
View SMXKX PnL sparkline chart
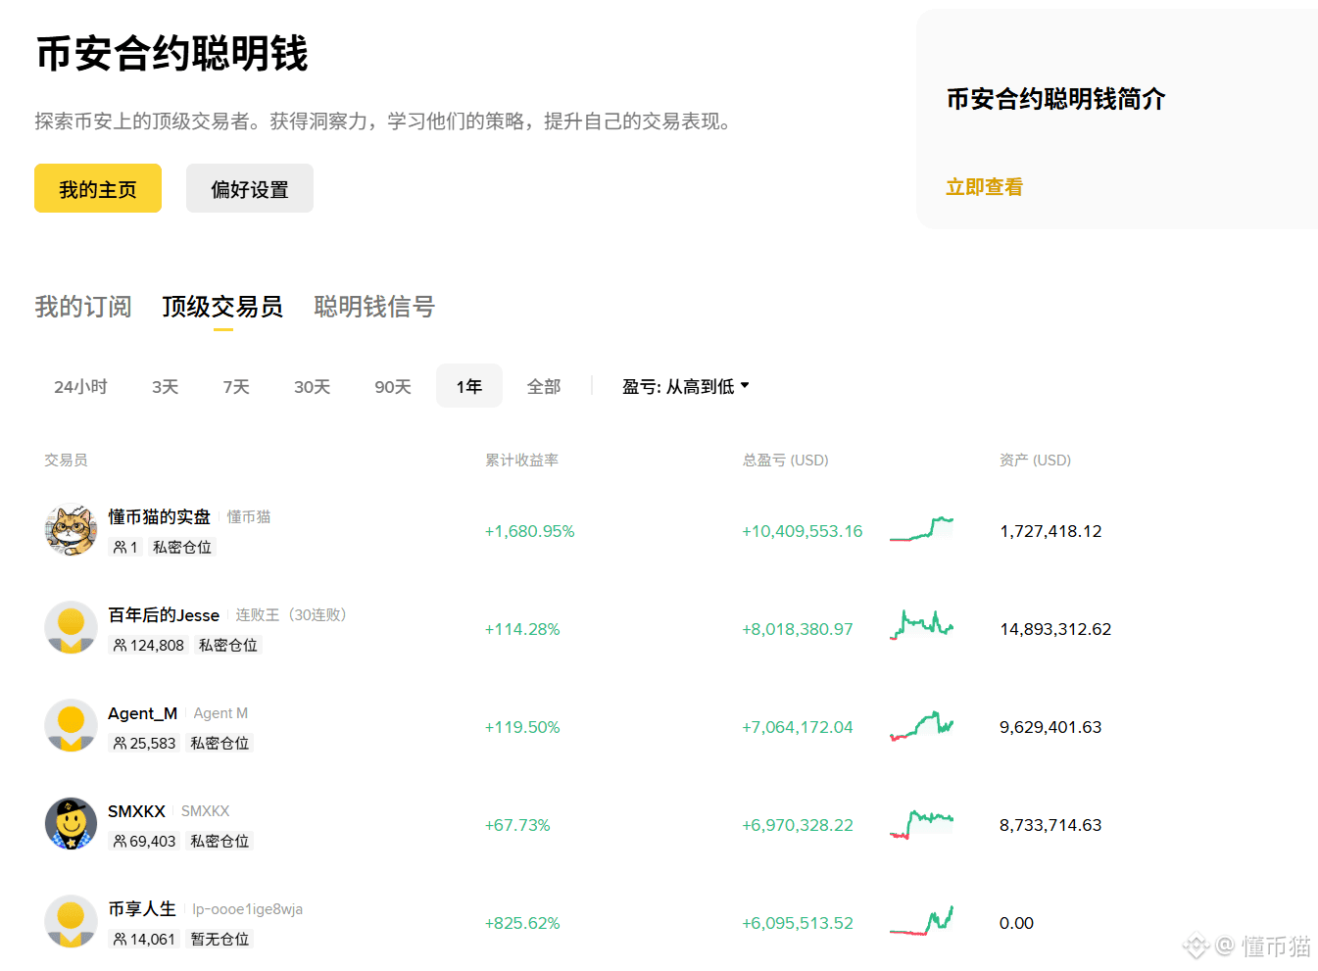click(x=921, y=824)
